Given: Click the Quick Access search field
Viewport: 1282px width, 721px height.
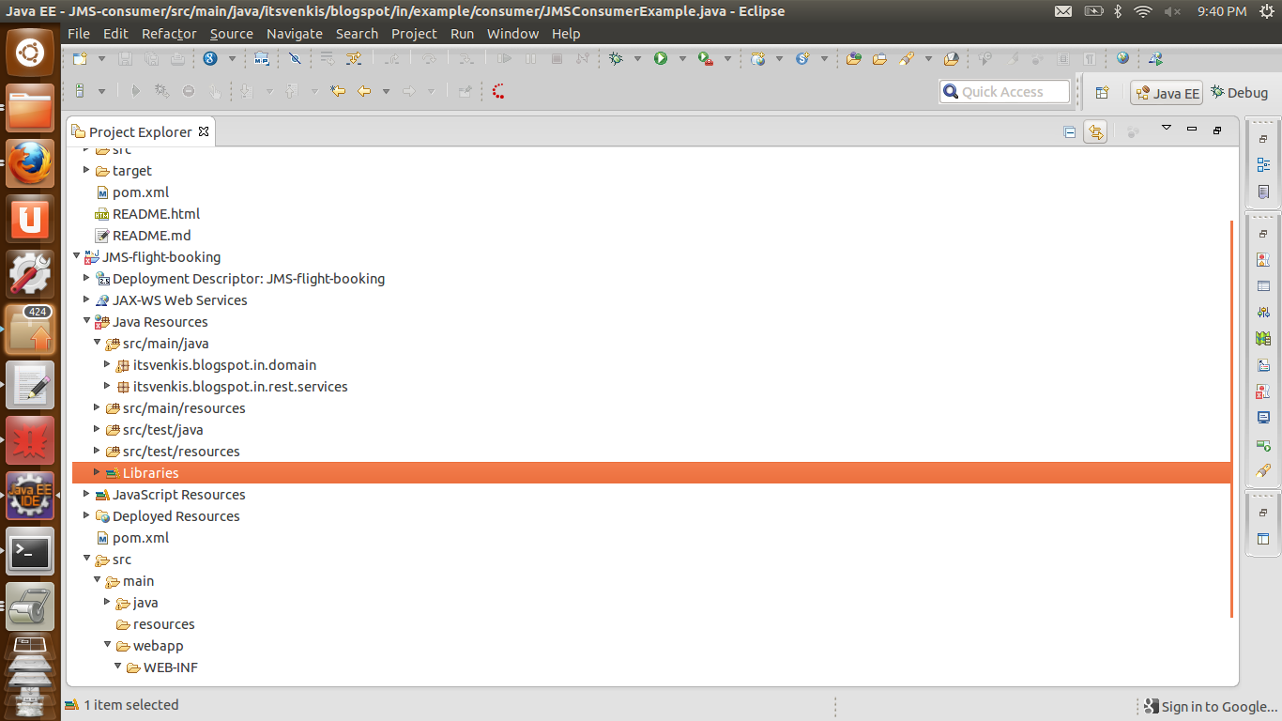Looking at the screenshot, I should tap(1004, 92).
